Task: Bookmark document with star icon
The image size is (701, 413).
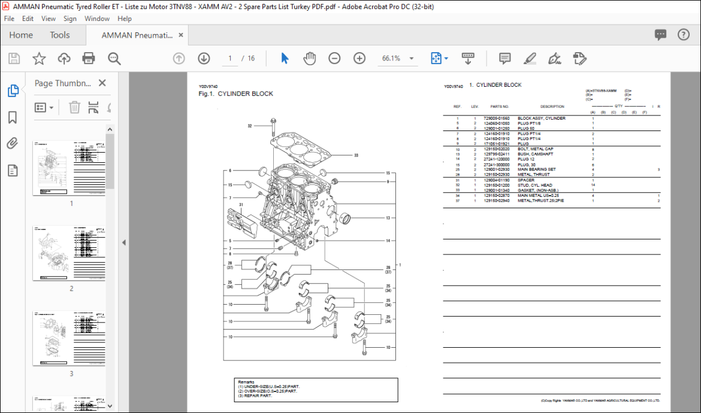Action: [39, 59]
